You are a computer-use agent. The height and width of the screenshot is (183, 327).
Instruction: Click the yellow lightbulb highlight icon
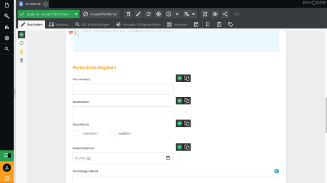(22, 52)
